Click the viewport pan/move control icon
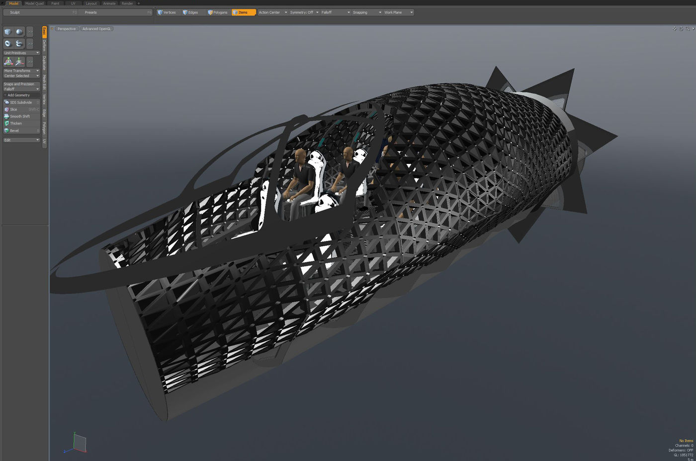 tap(675, 29)
